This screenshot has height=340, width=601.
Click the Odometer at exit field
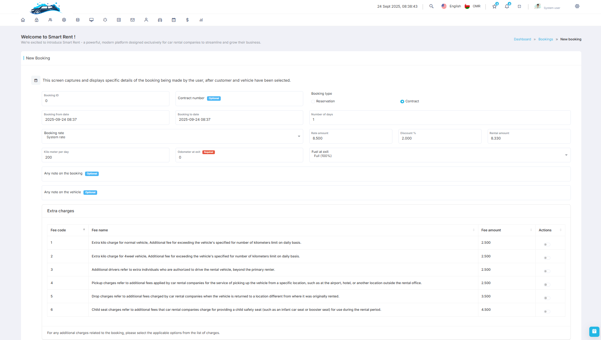(239, 157)
